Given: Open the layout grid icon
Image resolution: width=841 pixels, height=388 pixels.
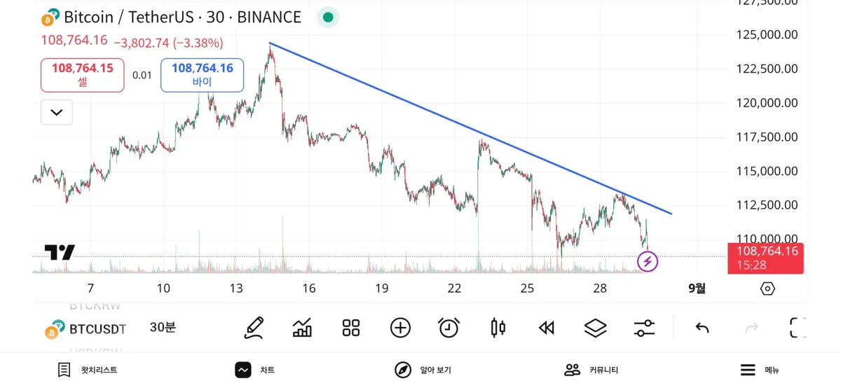Looking at the screenshot, I should [x=351, y=327].
